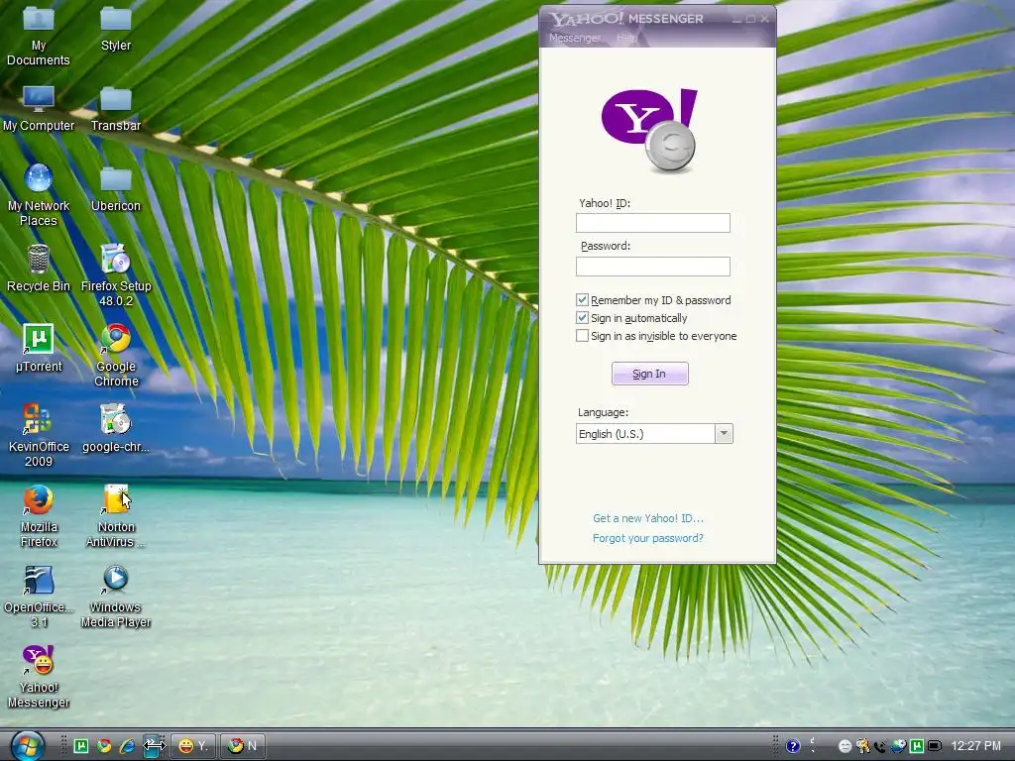This screenshot has height=761, width=1015.
Task: Switch to Chrome taskbar button labeled N
Action: coord(243,746)
